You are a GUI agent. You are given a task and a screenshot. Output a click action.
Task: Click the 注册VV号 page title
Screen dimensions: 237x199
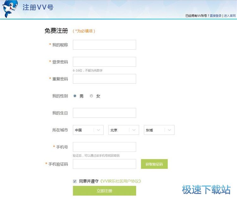38,7
